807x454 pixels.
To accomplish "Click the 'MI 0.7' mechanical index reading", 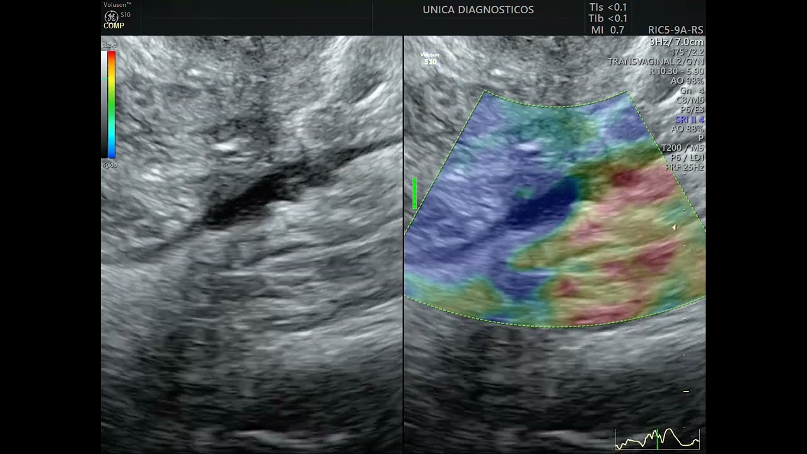I will [608, 30].
